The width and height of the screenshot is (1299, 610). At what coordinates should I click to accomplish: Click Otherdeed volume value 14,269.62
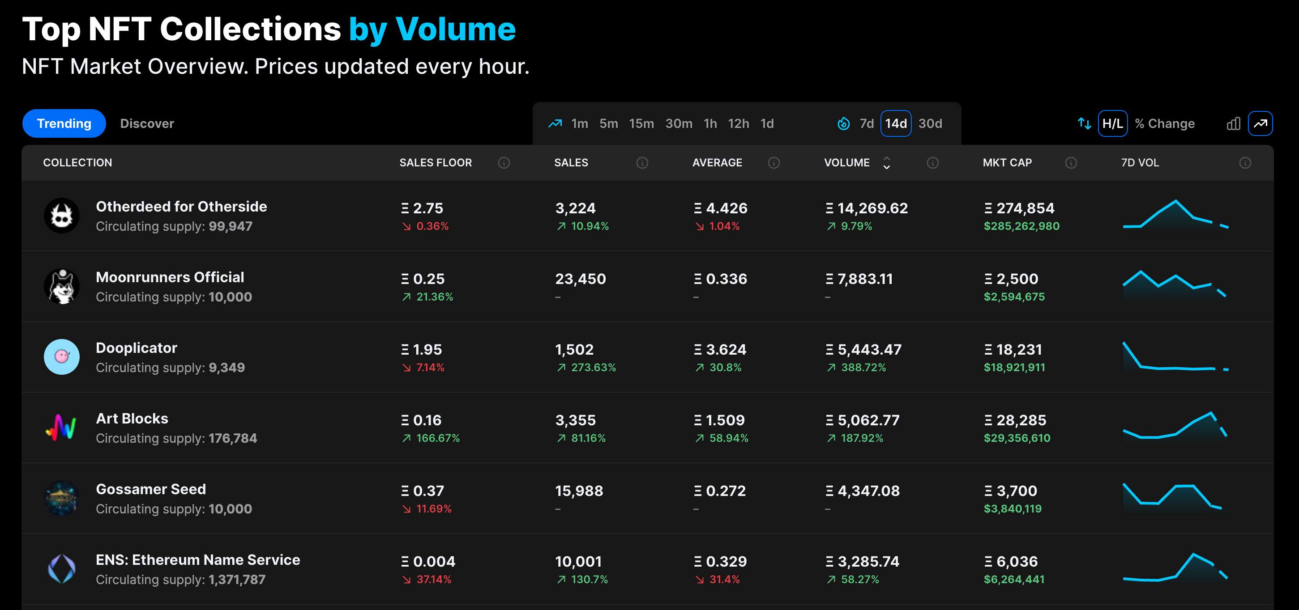(866, 208)
